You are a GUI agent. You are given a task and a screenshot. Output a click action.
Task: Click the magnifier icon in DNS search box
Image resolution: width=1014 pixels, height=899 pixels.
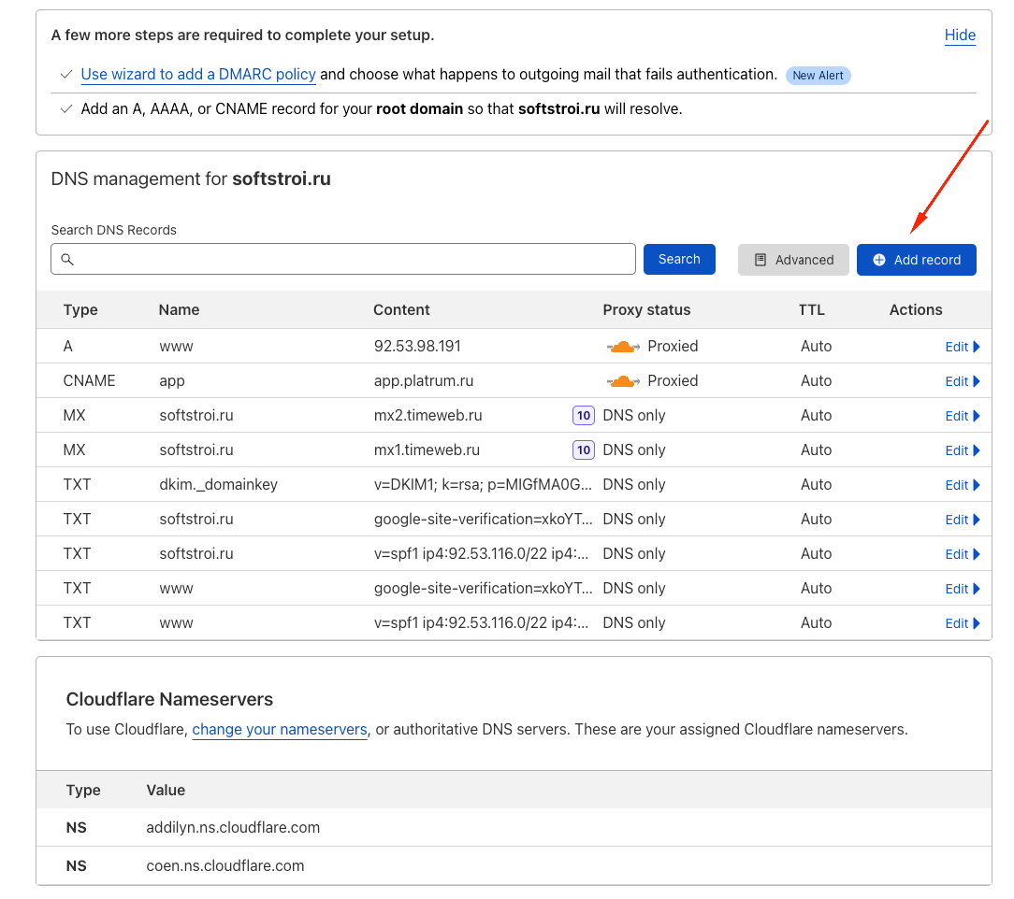(x=67, y=260)
